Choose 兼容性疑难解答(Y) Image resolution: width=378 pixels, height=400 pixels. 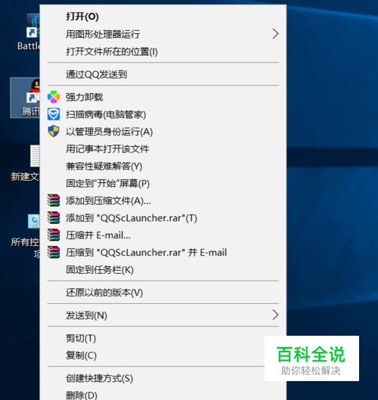pyautogui.click(x=163, y=166)
